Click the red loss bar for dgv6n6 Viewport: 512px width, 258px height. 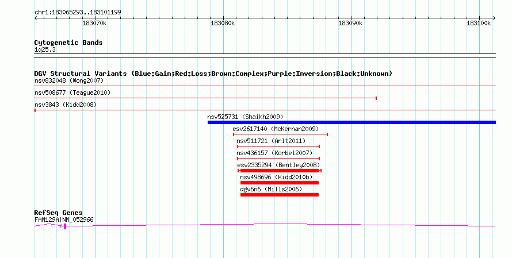(280, 195)
